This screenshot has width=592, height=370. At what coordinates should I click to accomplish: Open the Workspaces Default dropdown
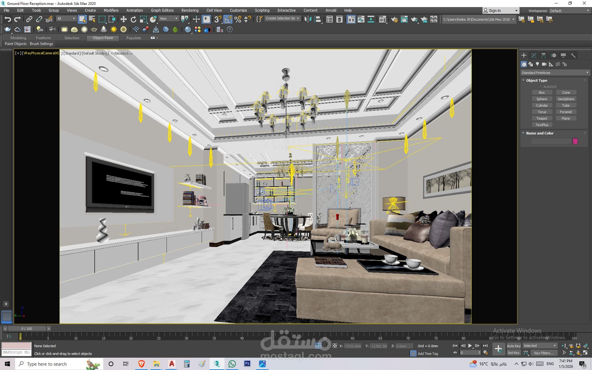[569, 10]
